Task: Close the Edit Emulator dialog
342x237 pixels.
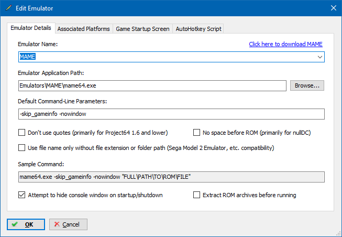Action: (x=333, y=8)
